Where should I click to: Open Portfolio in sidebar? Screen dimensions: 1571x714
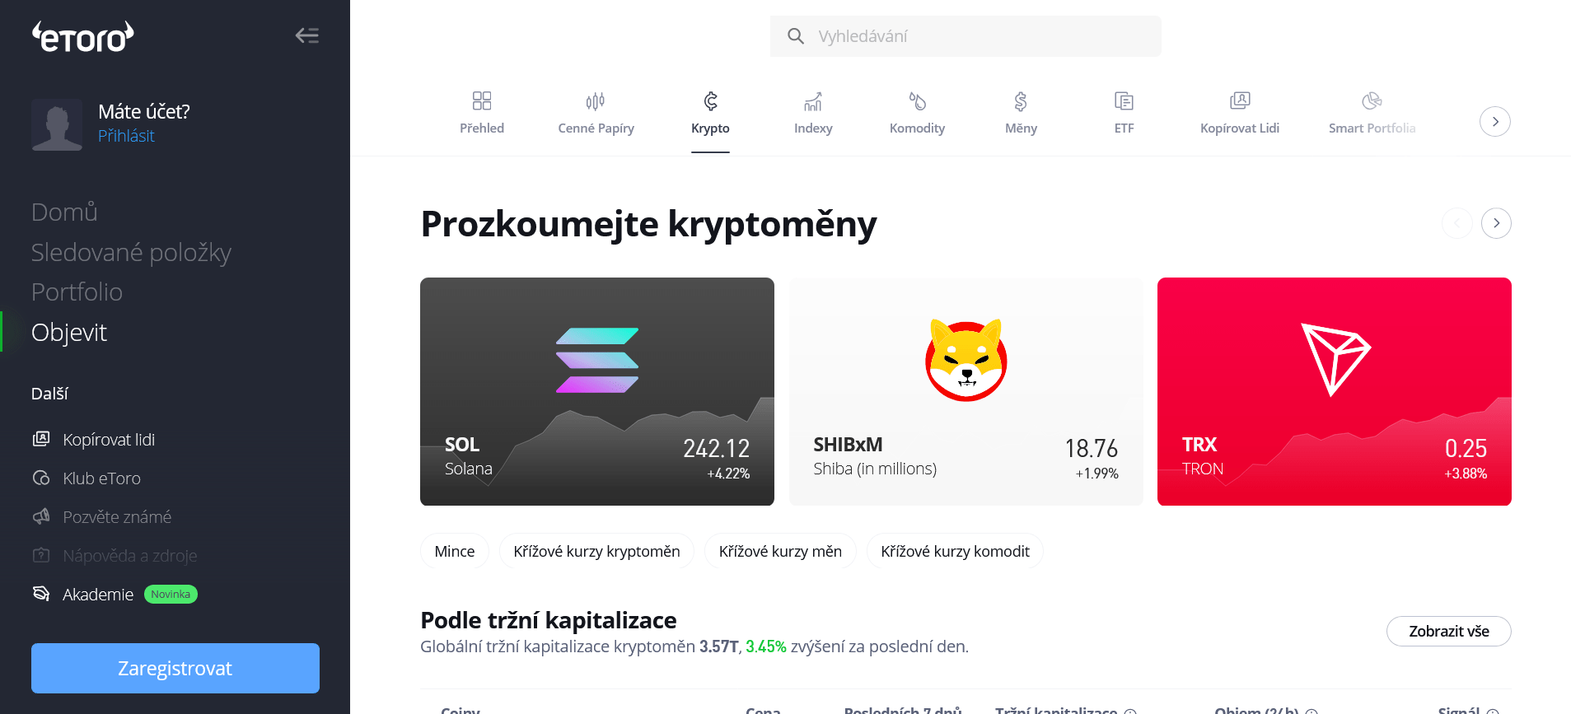click(77, 292)
